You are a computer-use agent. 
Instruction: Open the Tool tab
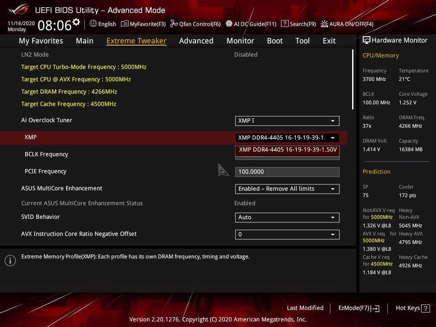[x=302, y=41]
